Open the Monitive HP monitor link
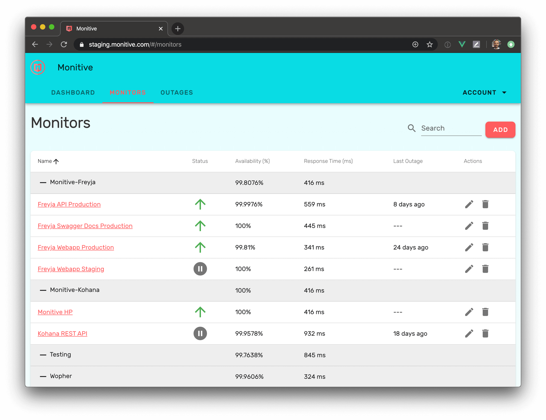This screenshot has height=420, width=546. tap(55, 312)
